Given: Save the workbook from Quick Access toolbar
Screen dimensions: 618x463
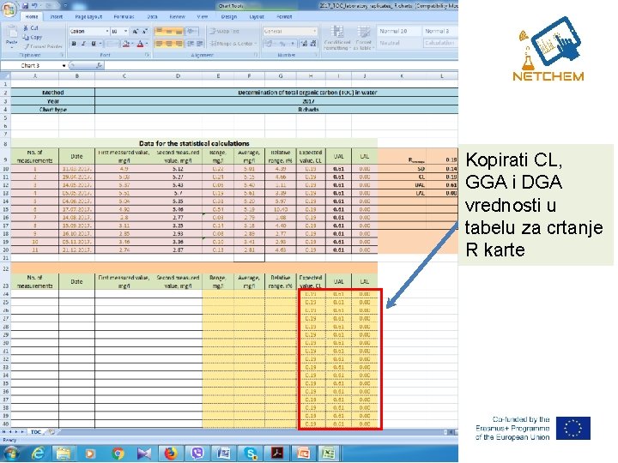Looking at the screenshot, I should 25,5.
